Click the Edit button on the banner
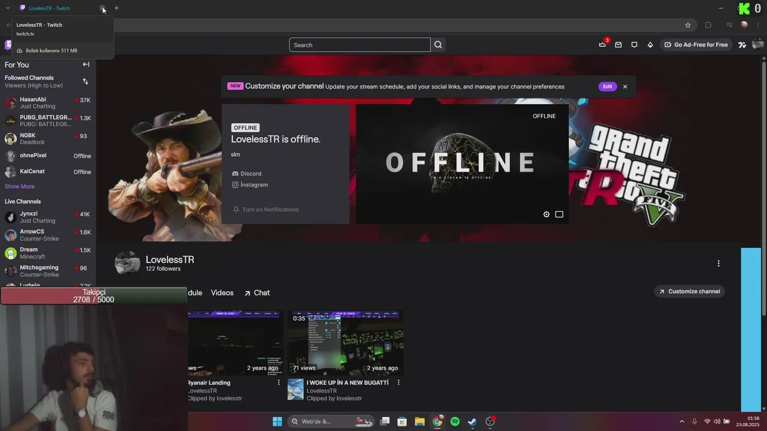767x431 pixels. click(x=607, y=86)
